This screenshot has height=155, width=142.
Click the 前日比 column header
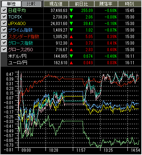[82, 4]
